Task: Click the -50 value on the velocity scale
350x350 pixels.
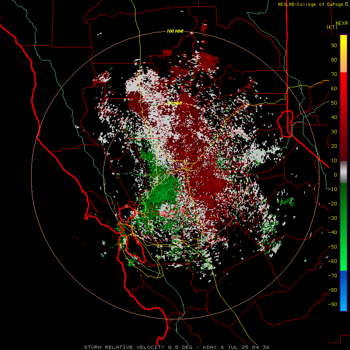Action: 332,247
